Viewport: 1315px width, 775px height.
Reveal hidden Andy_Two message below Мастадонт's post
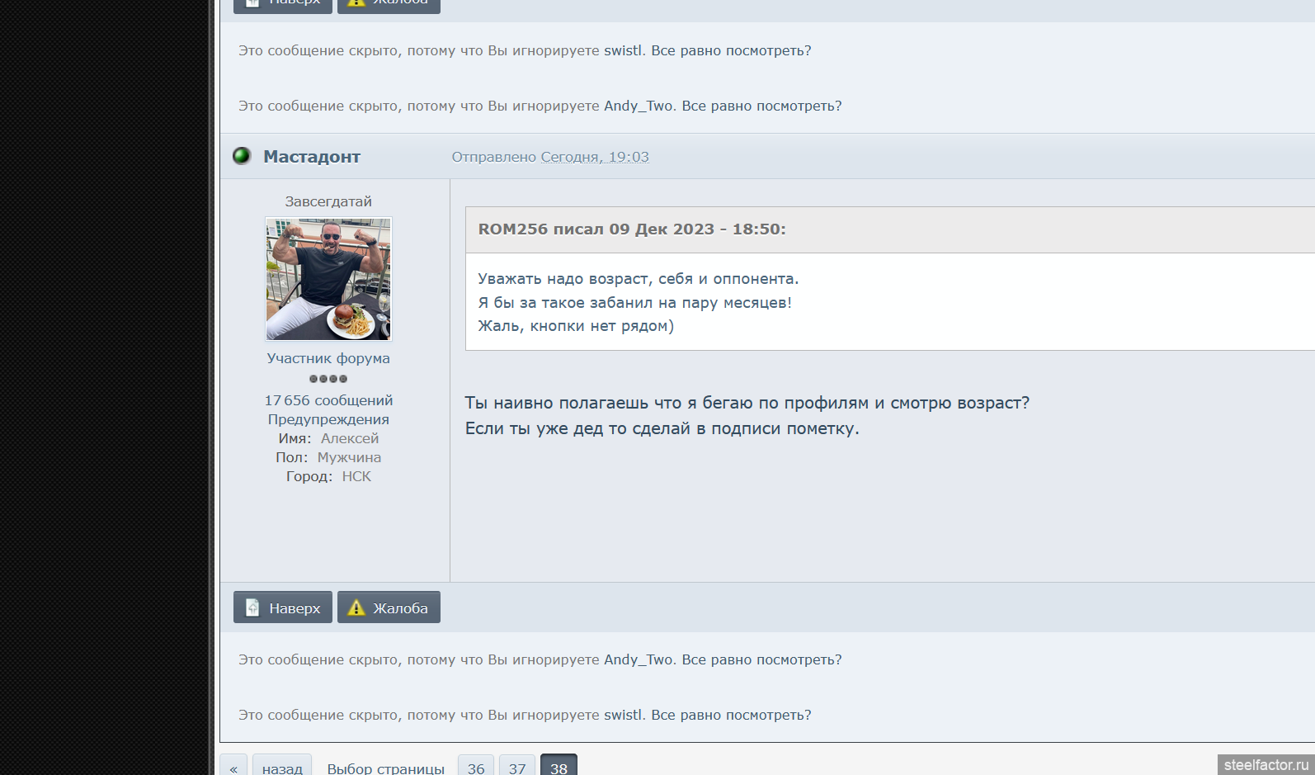point(761,659)
